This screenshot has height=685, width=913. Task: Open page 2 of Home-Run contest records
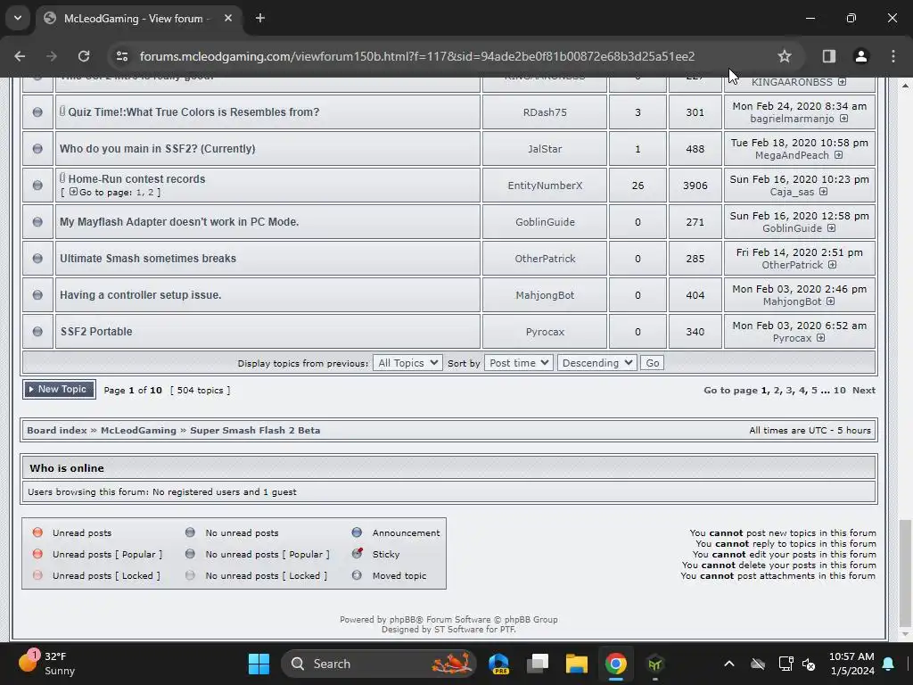pos(150,193)
